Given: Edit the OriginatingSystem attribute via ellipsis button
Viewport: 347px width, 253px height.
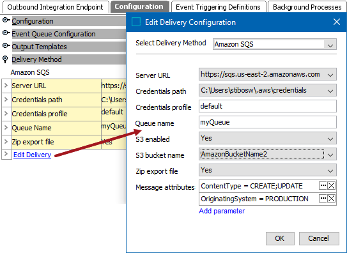Looking at the screenshot, I should (x=323, y=198).
